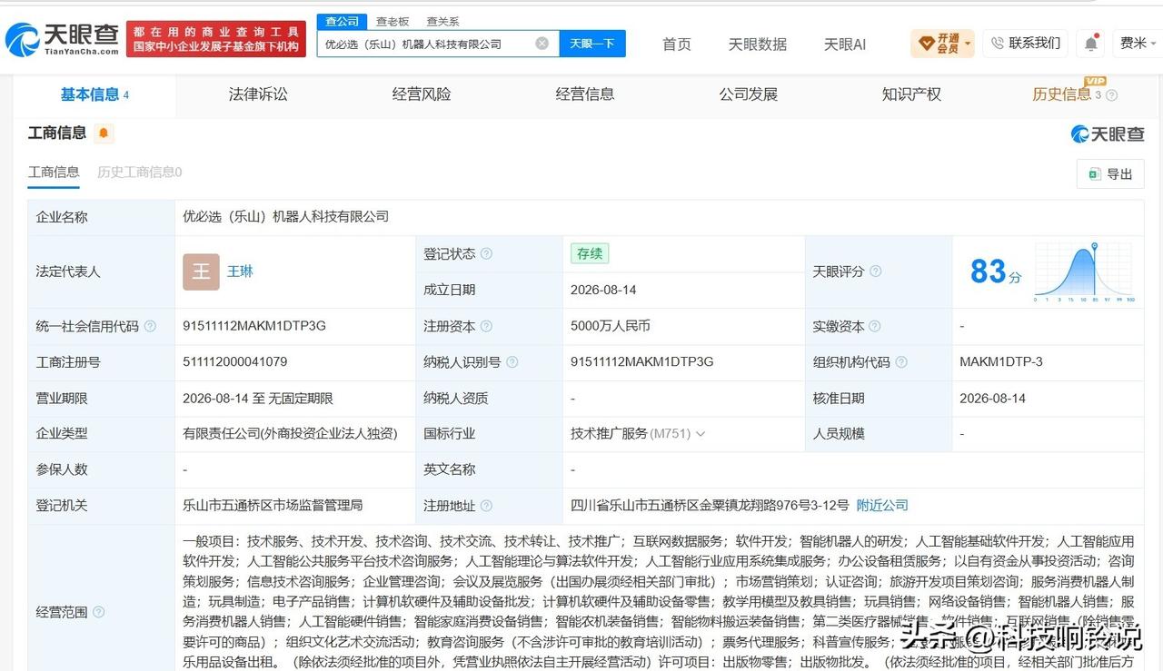Viewport: 1163px width, 671px height.
Task: Click the 天眼查 logo at the section's right
Action: 1108,134
